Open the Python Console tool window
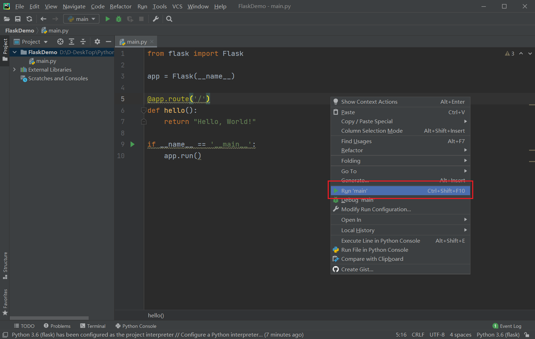This screenshot has width=535, height=339. click(x=136, y=326)
